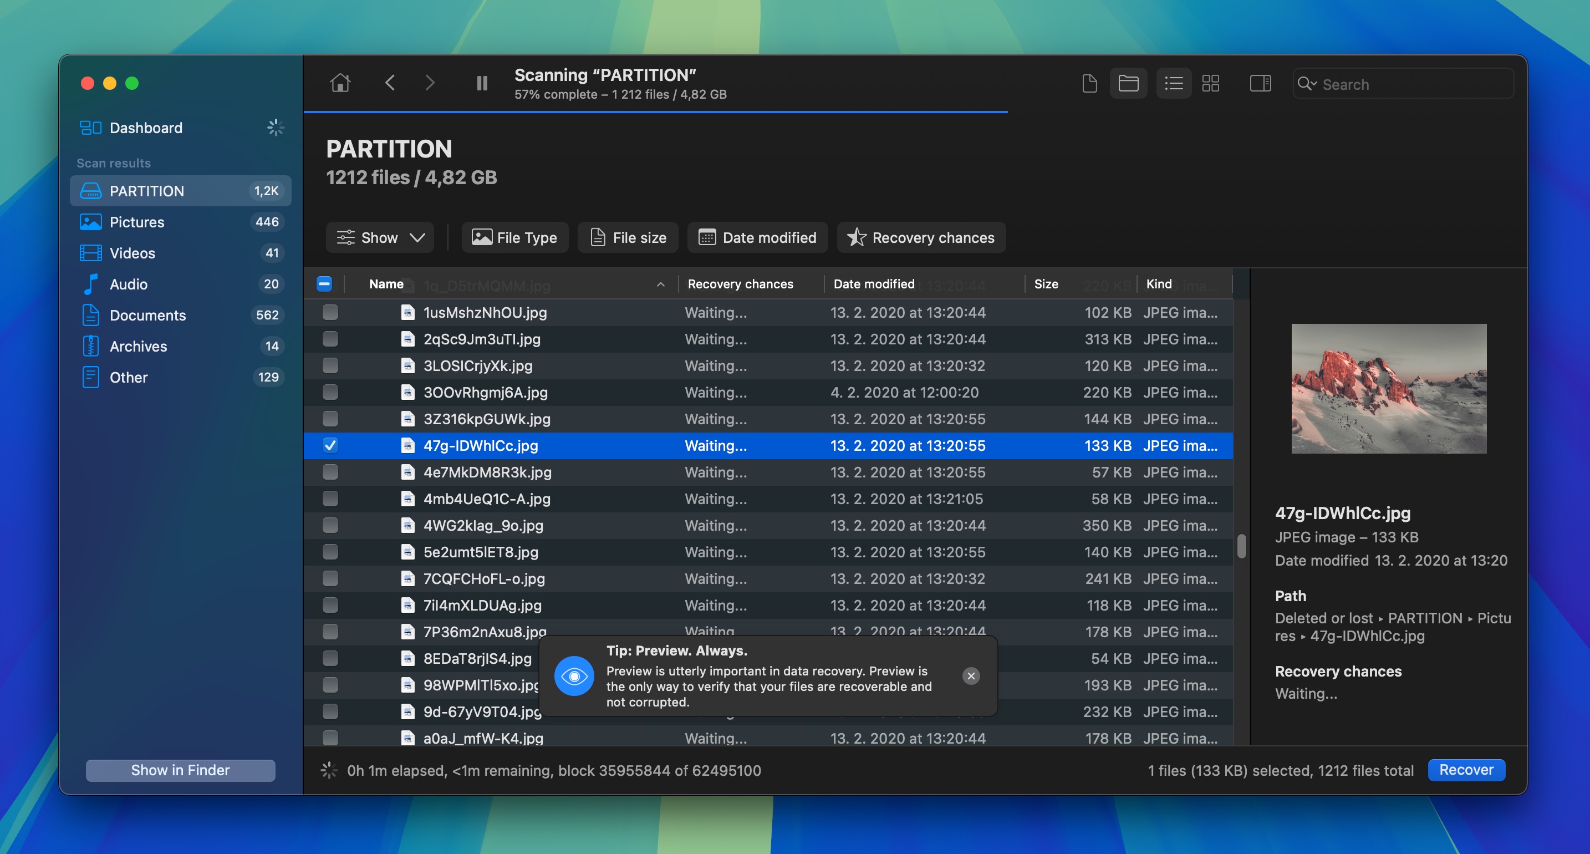
Task: Click Show in Finder
Action: 180,770
